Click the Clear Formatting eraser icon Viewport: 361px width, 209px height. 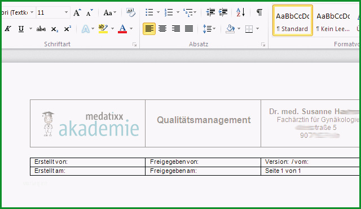(x=131, y=12)
